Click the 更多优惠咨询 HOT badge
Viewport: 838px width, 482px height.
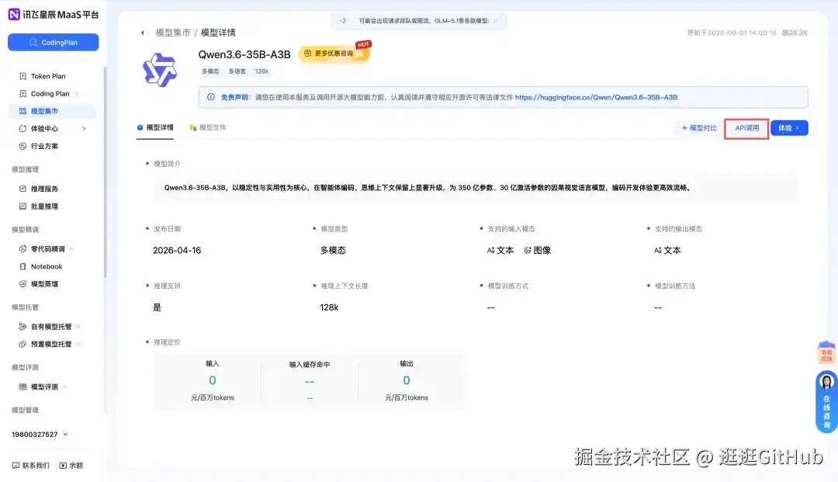[334, 52]
